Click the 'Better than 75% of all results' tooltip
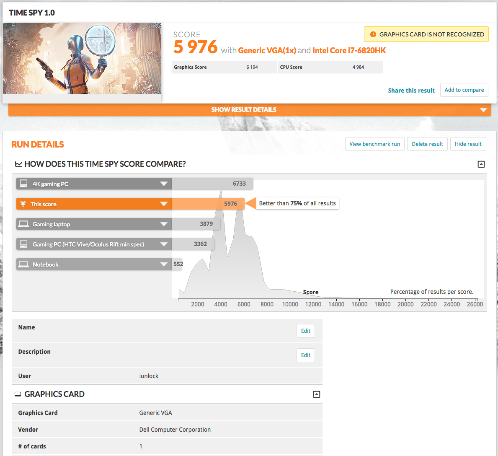The image size is (498, 456). point(297,203)
